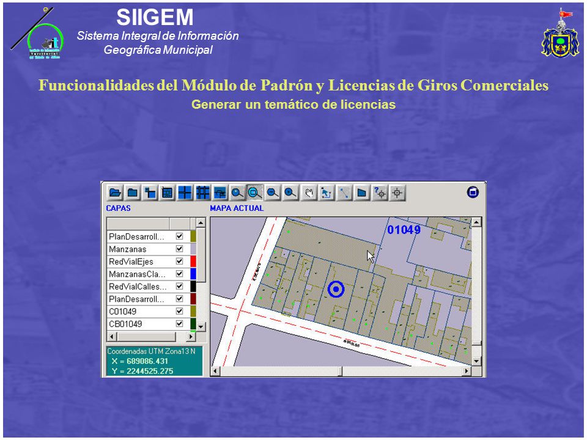
Task: Click the overlapping squares layer icon
Action: pos(150,193)
